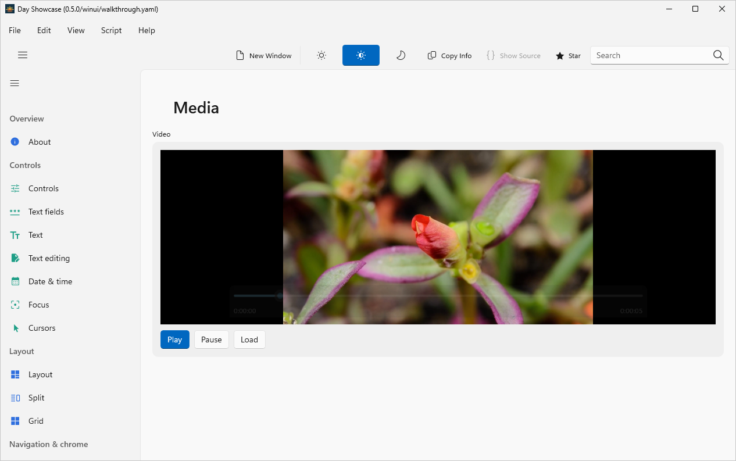Open the Help menu
This screenshot has width=736, height=461.
click(x=147, y=30)
